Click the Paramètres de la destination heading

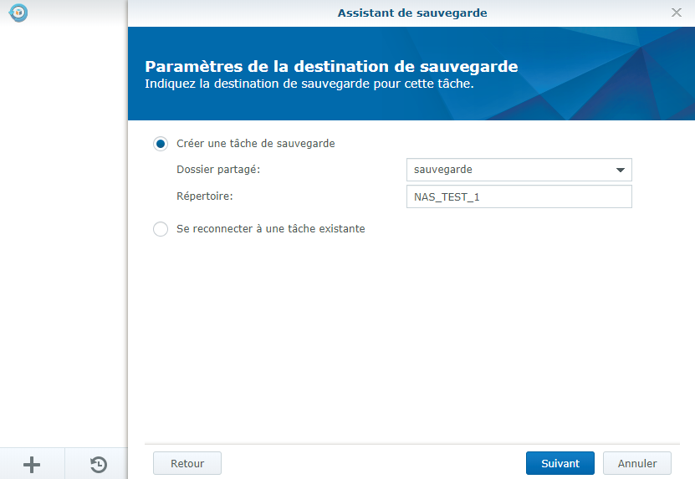click(331, 66)
